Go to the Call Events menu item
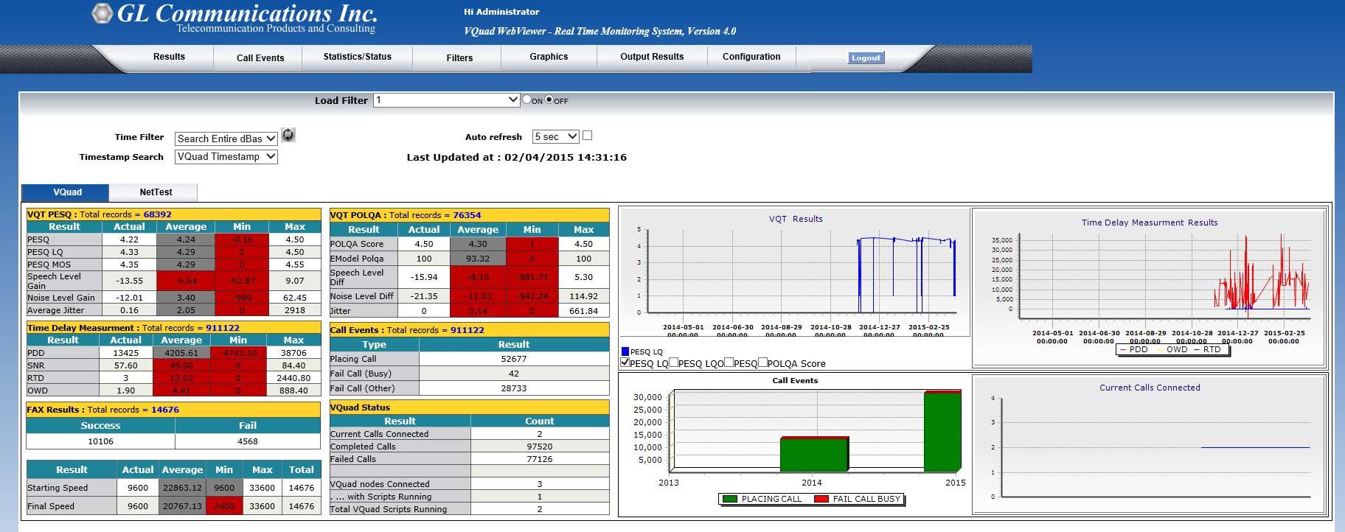The width and height of the screenshot is (1345, 532). pyautogui.click(x=260, y=57)
